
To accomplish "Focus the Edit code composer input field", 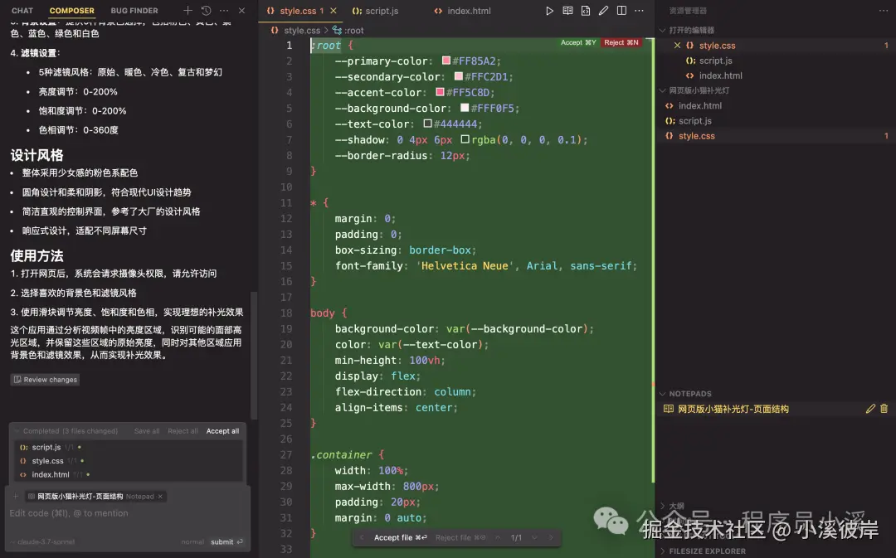I will click(128, 513).
